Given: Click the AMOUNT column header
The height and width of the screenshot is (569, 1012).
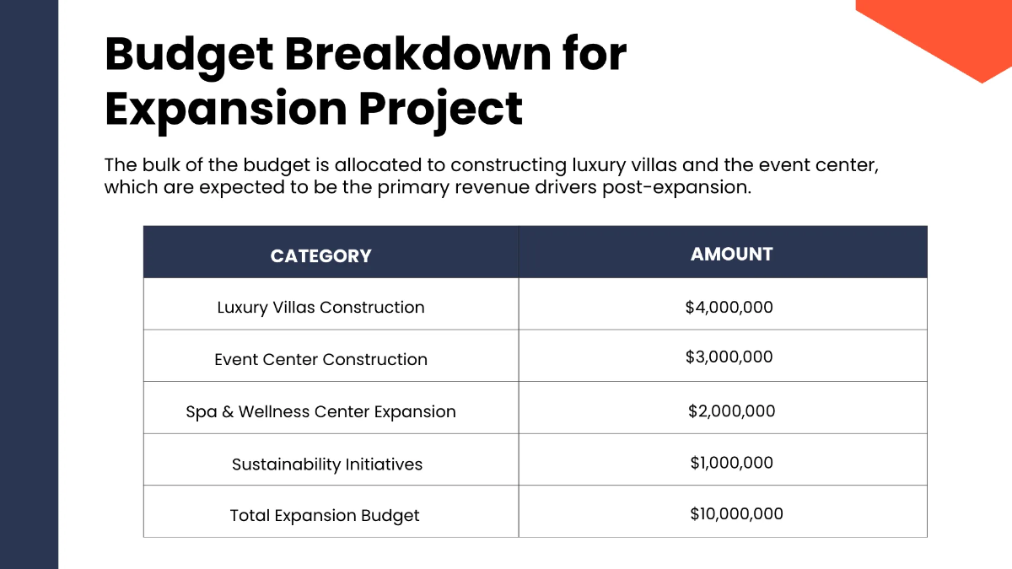Looking at the screenshot, I should (731, 254).
